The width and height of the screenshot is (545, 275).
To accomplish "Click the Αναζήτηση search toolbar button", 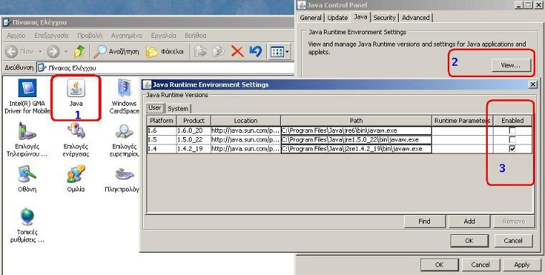I will click(x=116, y=51).
